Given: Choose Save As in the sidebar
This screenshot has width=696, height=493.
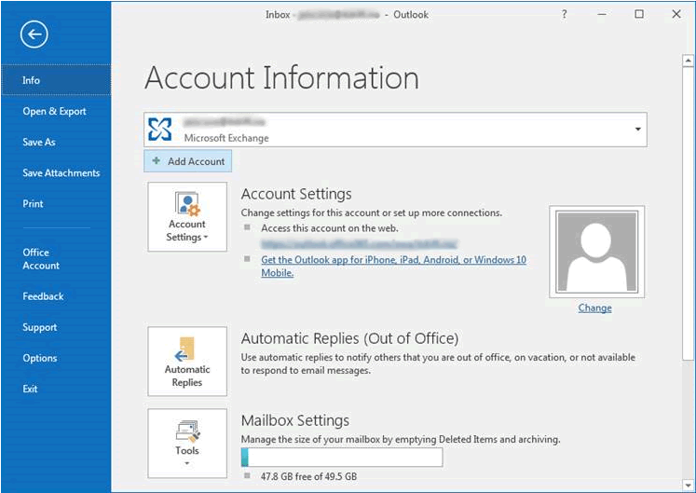Looking at the screenshot, I should (39, 143).
